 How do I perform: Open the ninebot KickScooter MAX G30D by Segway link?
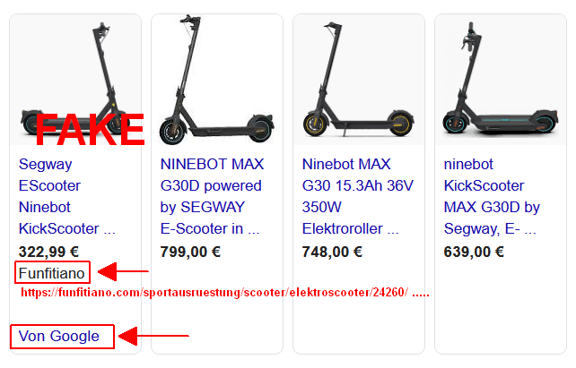pos(492,196)
